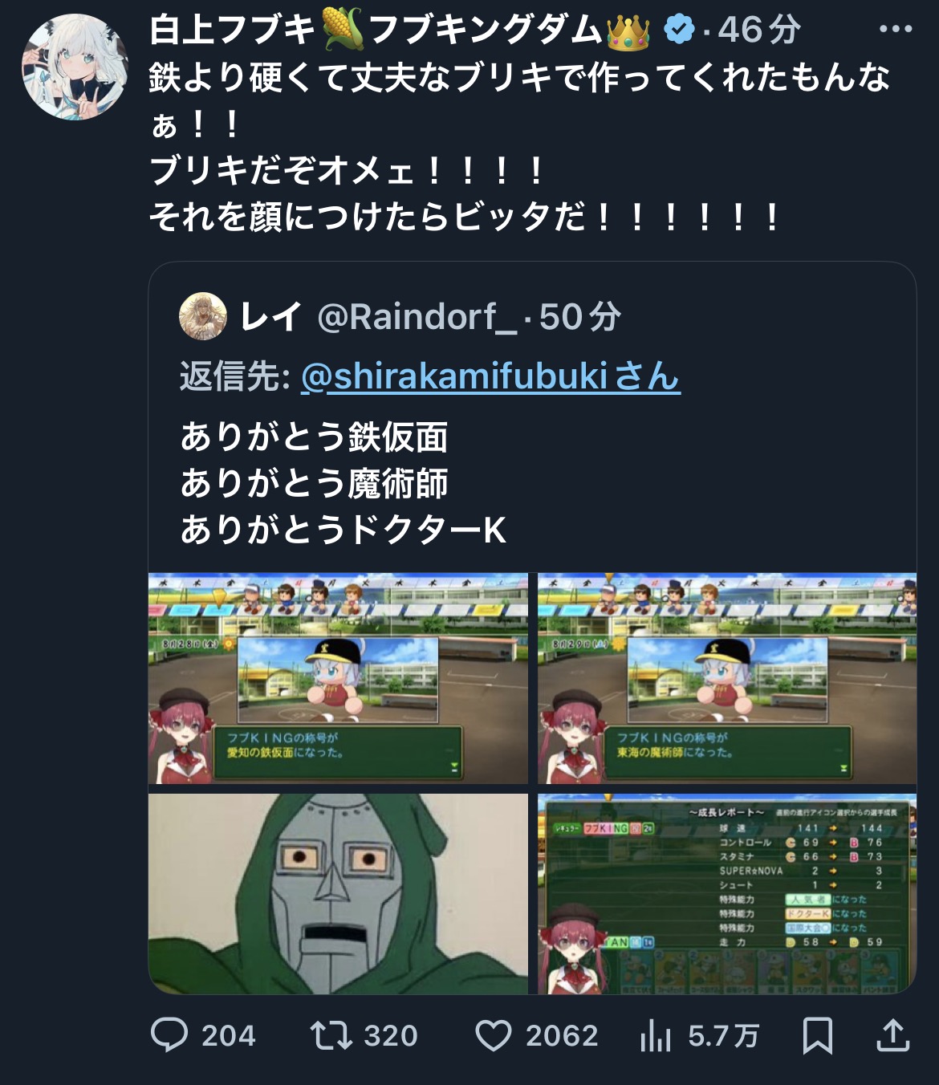
Task: Open the 愛知の鉄仮面 game screenshot
Action: [x=338, y=678]
